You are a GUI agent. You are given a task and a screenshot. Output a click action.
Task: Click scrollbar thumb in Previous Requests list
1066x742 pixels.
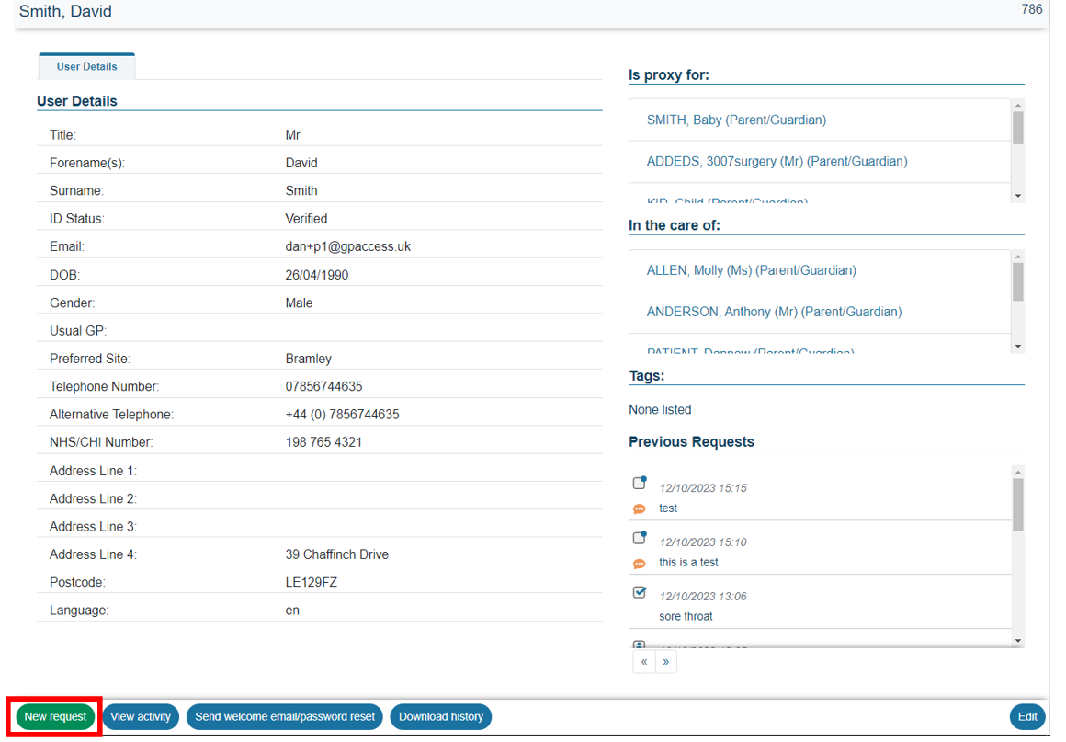point(1017,505)
